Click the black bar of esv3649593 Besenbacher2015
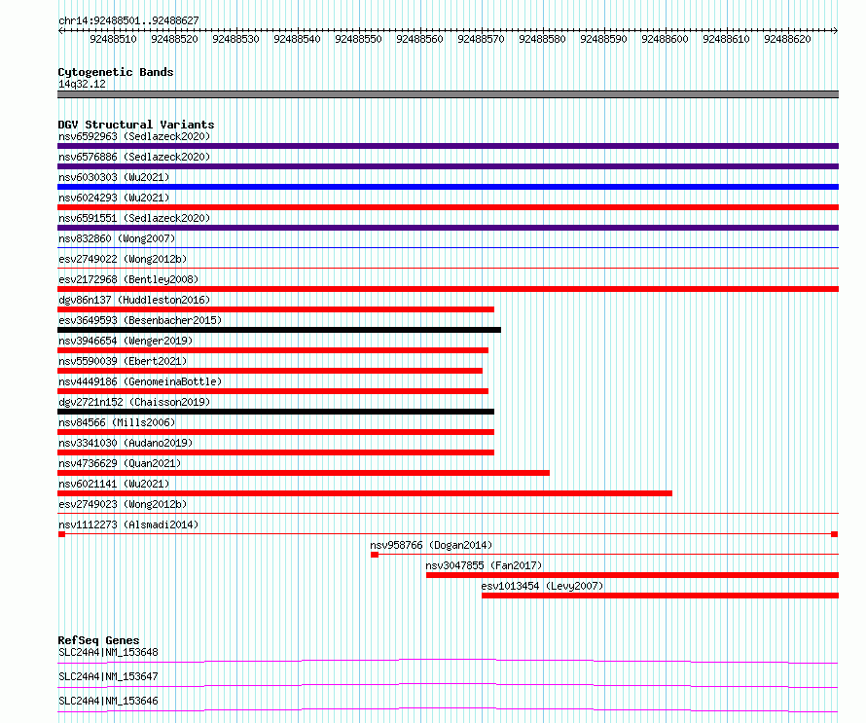Image resolution: width=866 pixels, height=723 pixels. pyautogui.click(x=279, y=330)
